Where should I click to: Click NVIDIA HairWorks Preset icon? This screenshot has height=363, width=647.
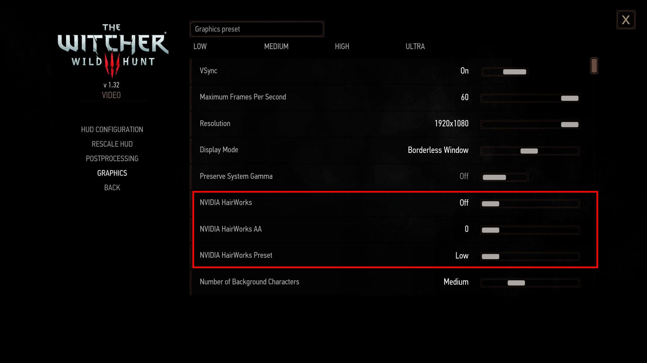(491, 256)
